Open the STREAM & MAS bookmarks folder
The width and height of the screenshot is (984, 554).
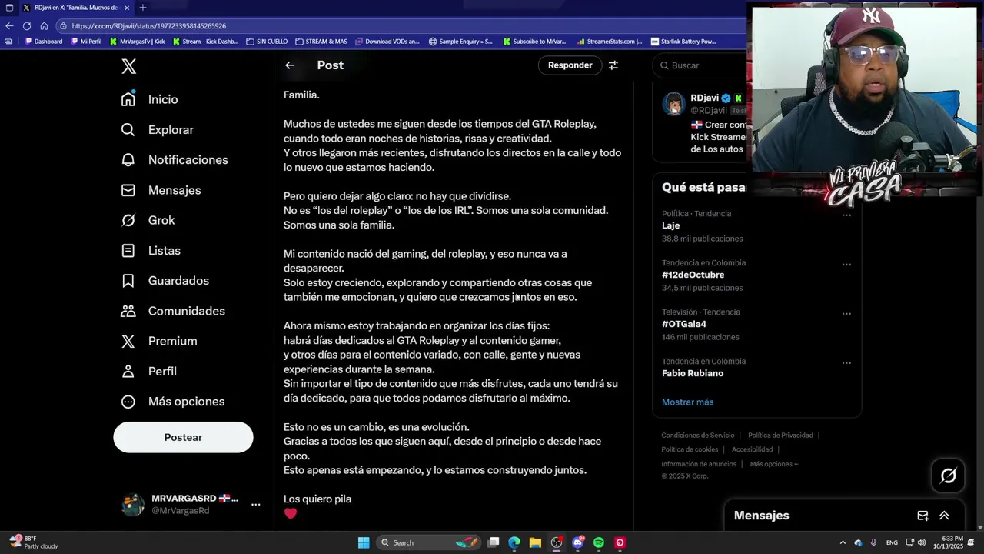point(321,42)
